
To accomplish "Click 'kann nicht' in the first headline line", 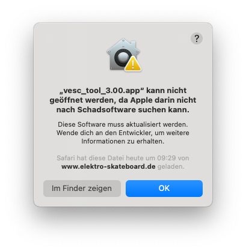I will coord(167,91).
